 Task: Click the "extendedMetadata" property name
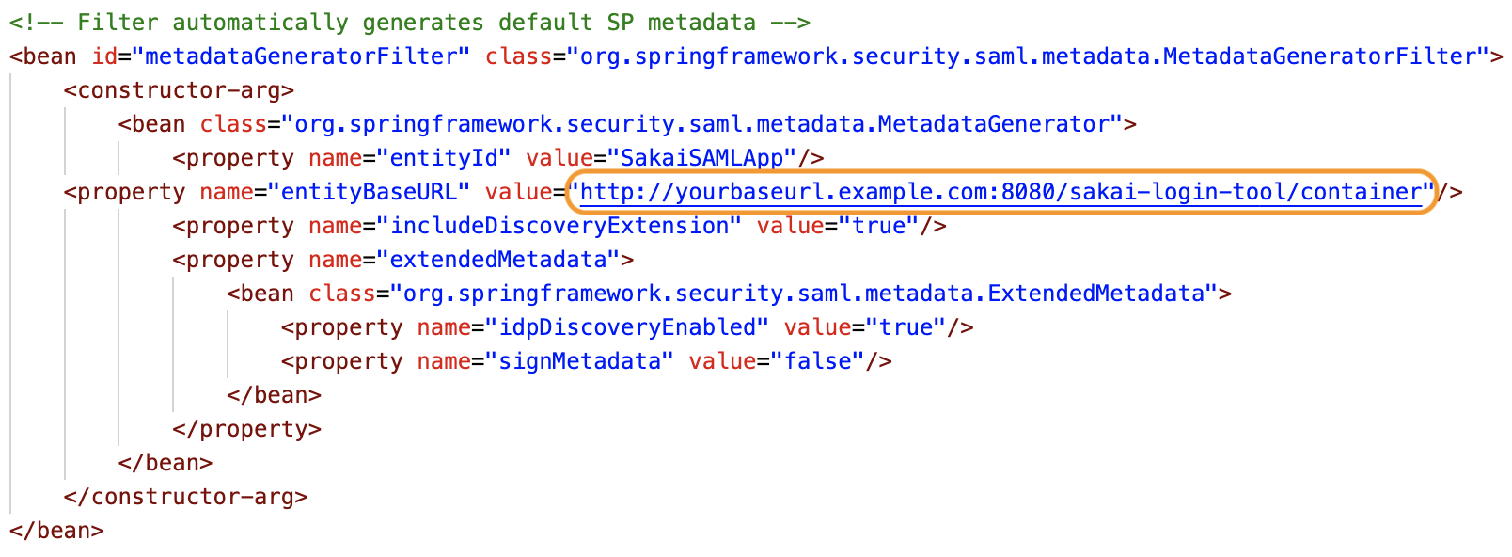click(x=497, y=260)
